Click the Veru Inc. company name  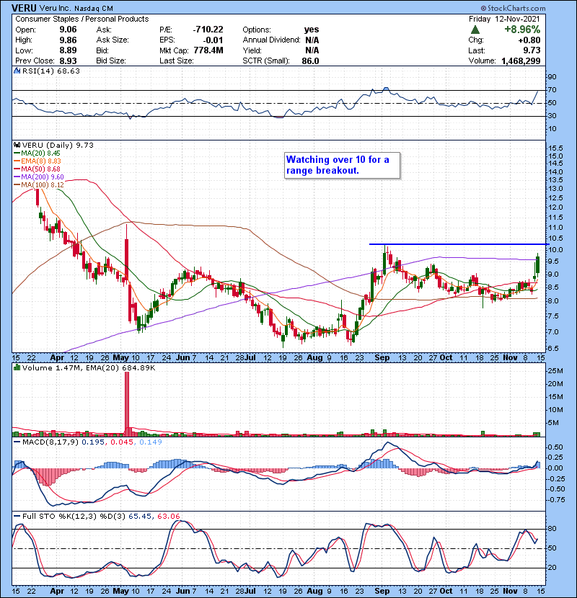click(55, 8)
